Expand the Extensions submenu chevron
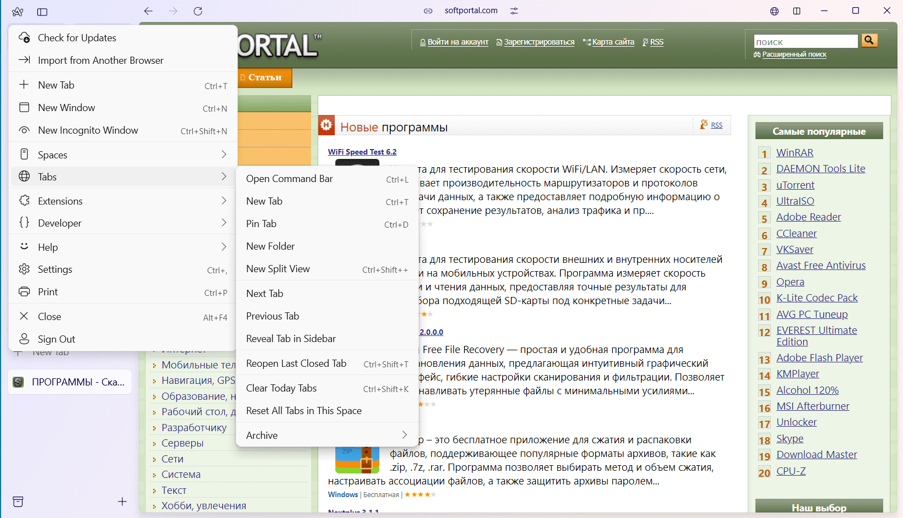Viewport: 903px width, 518px height. [224, 201]
